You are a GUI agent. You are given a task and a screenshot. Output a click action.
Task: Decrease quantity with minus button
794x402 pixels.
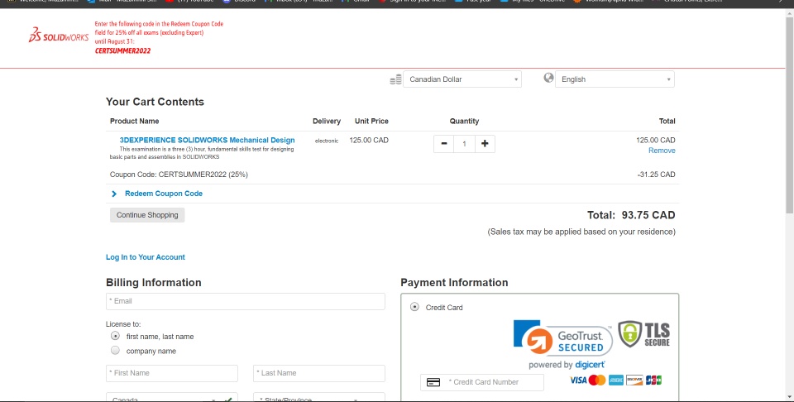pos(444,144)
